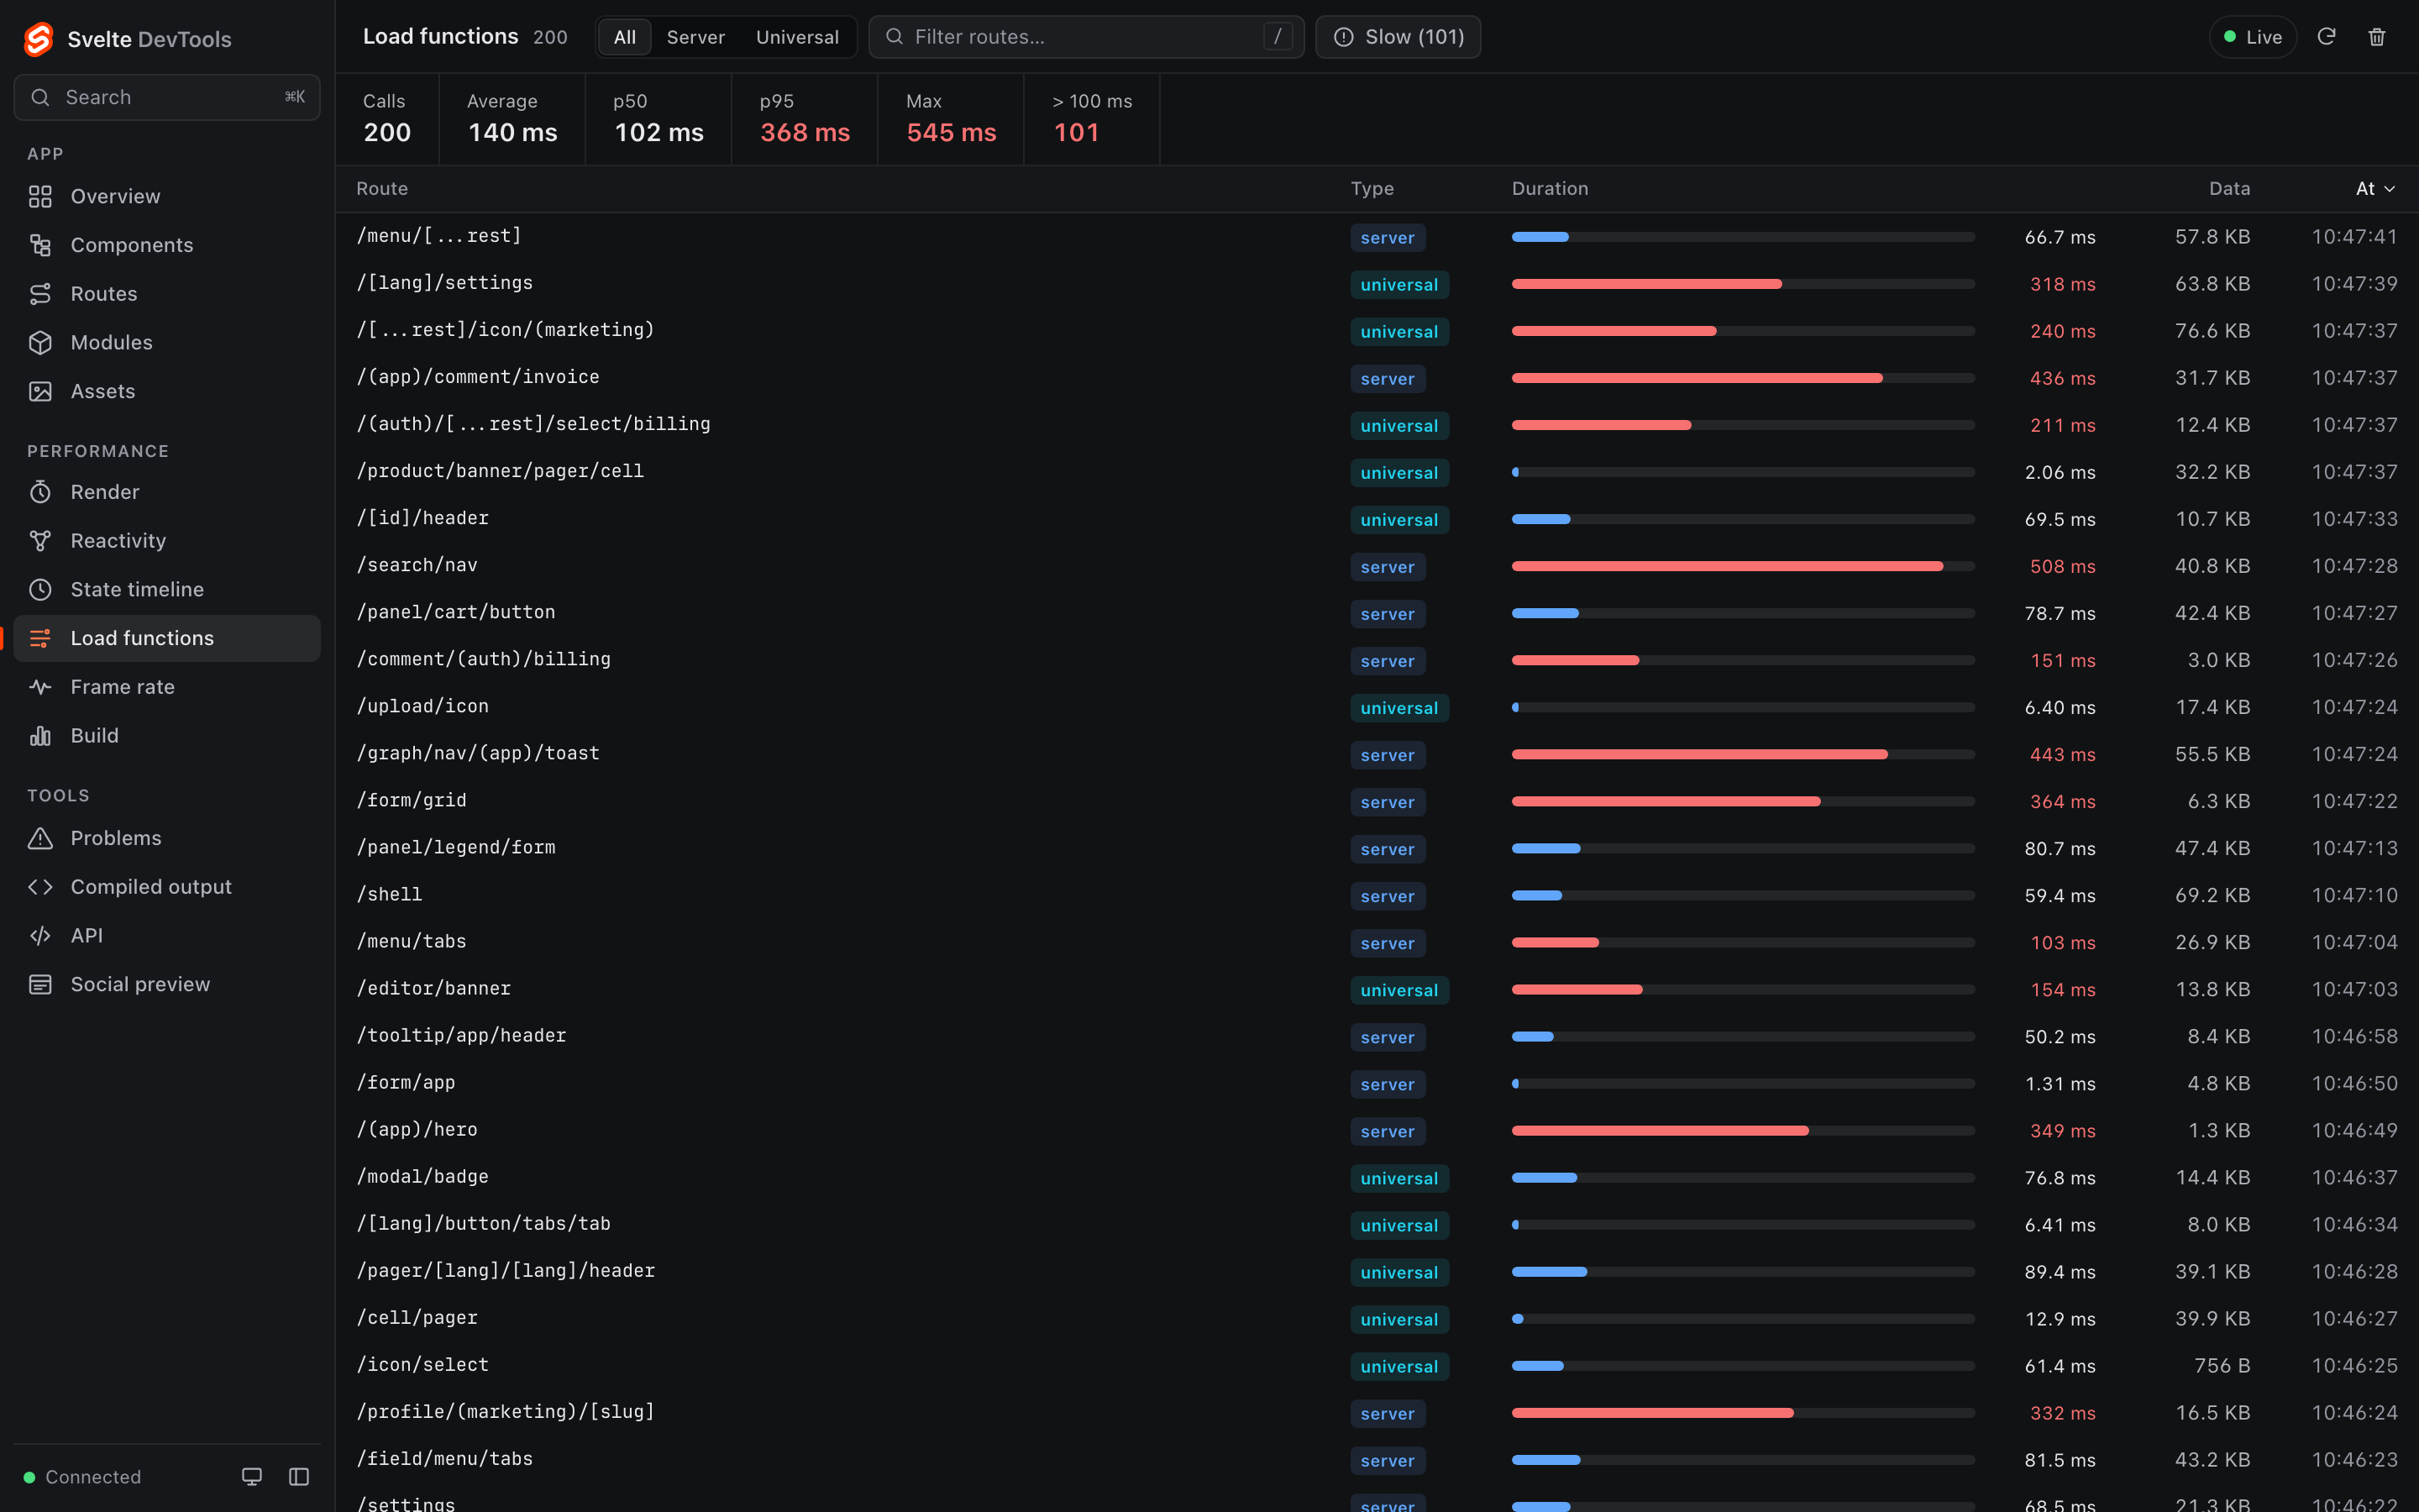Click the universal badge on /upload/icon
The image size is (2419, 1512).
point(1398,708)
